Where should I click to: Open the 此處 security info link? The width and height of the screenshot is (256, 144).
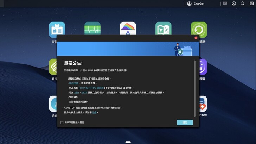tap(94, 112)
